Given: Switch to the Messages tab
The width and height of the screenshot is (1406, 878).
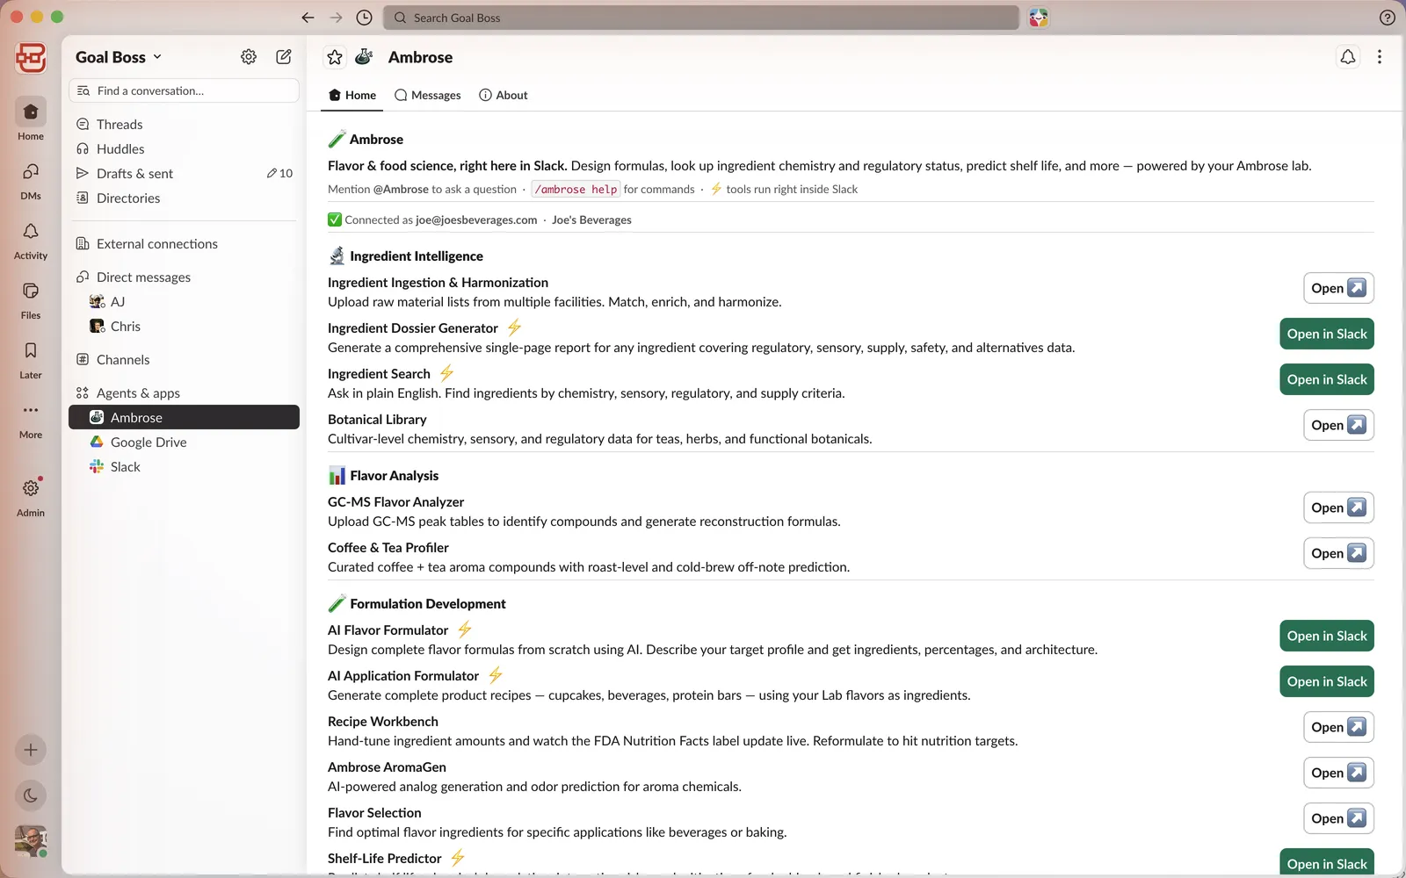Looking at the screenshot, I should click(x=428, y=95).
